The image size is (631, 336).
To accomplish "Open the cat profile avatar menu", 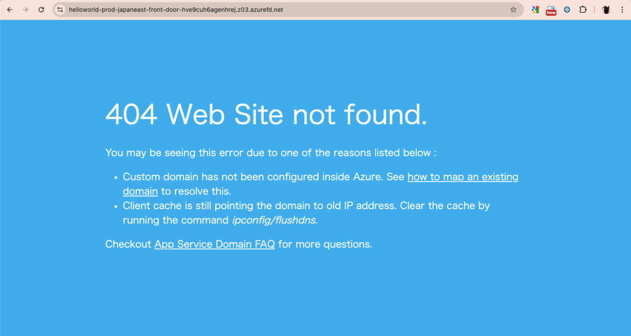I will [606, 9].
